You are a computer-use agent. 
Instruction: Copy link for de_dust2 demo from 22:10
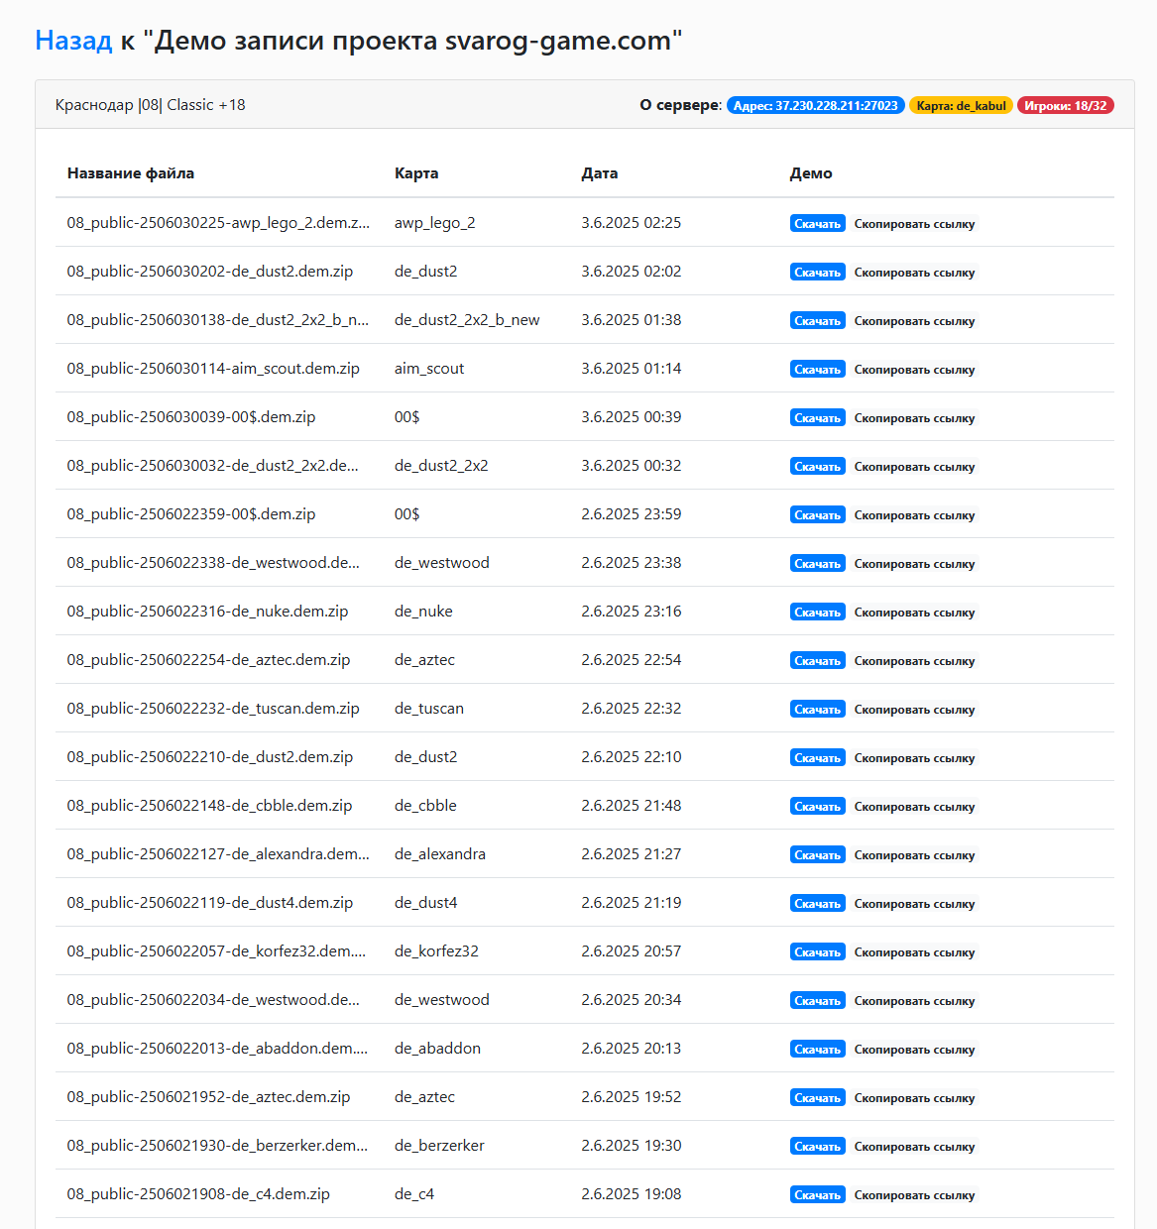[x=915, y=757]
